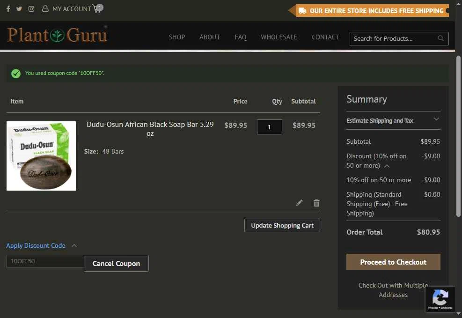Click the free shipping truck icon

302,11
